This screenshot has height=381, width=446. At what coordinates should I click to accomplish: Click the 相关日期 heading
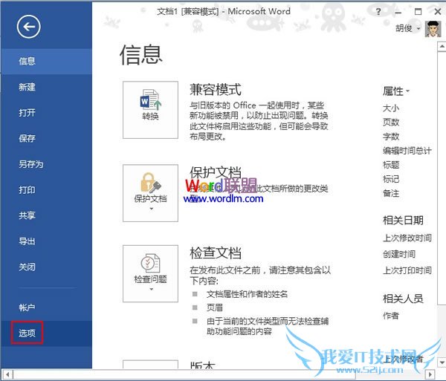(403, 220)
